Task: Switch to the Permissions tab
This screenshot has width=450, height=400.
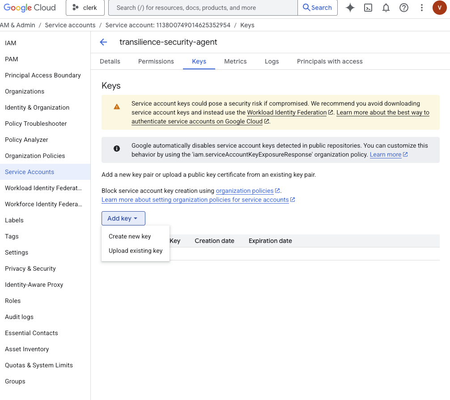Action: 156,61
